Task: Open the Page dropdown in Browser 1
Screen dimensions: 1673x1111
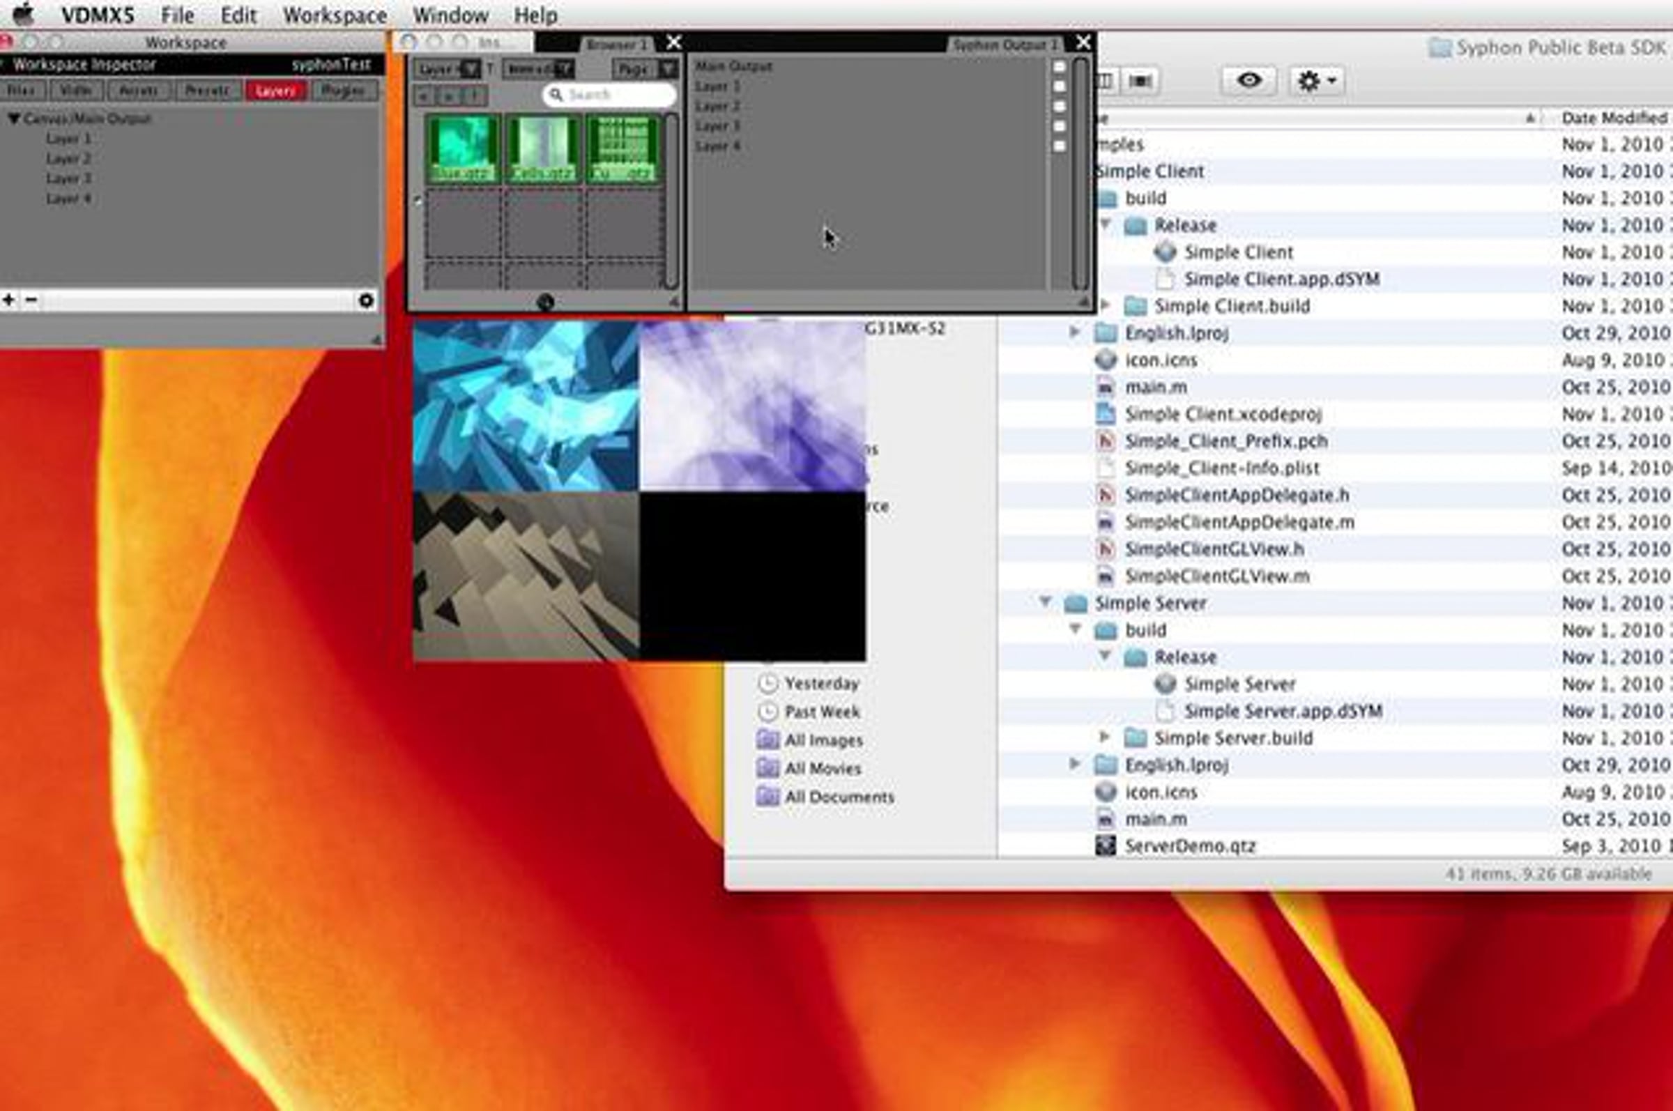Action: 645,69
